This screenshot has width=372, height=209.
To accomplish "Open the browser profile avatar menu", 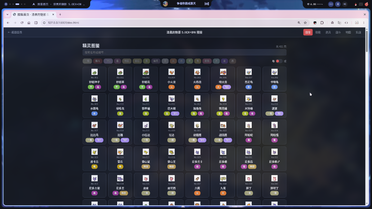I will [x=357, y=23].
